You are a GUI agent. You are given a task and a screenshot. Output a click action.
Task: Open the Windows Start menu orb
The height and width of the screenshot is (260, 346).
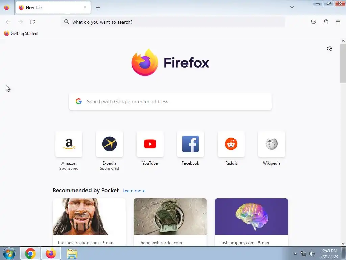click(x=9, y=253)
